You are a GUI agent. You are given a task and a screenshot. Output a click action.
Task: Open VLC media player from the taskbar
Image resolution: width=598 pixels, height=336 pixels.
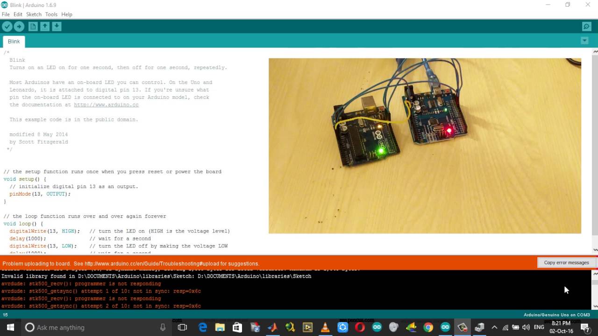point(325,327)
